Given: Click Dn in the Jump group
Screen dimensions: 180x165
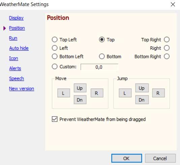Looking at the screenshot, I should (142, 100).
